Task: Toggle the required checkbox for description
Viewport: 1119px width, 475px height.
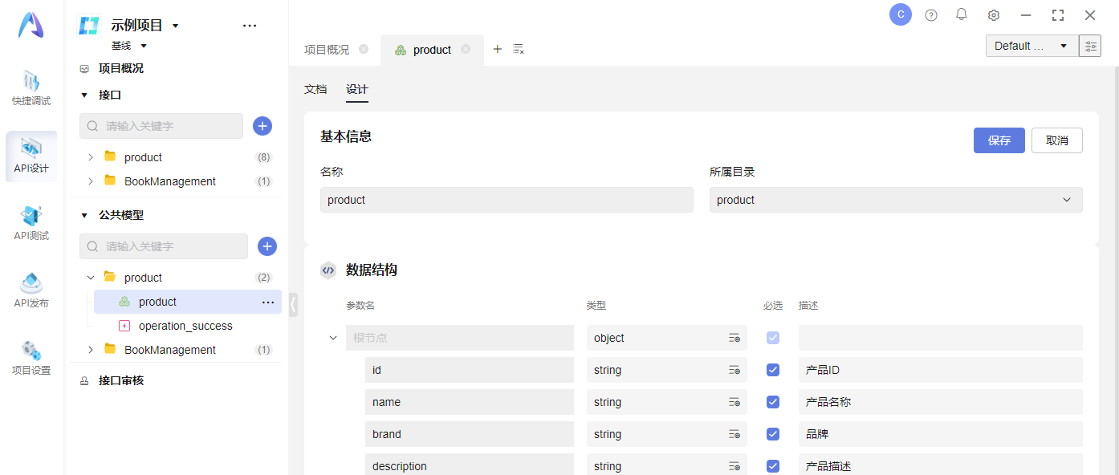Action: (x=773, y=466)
